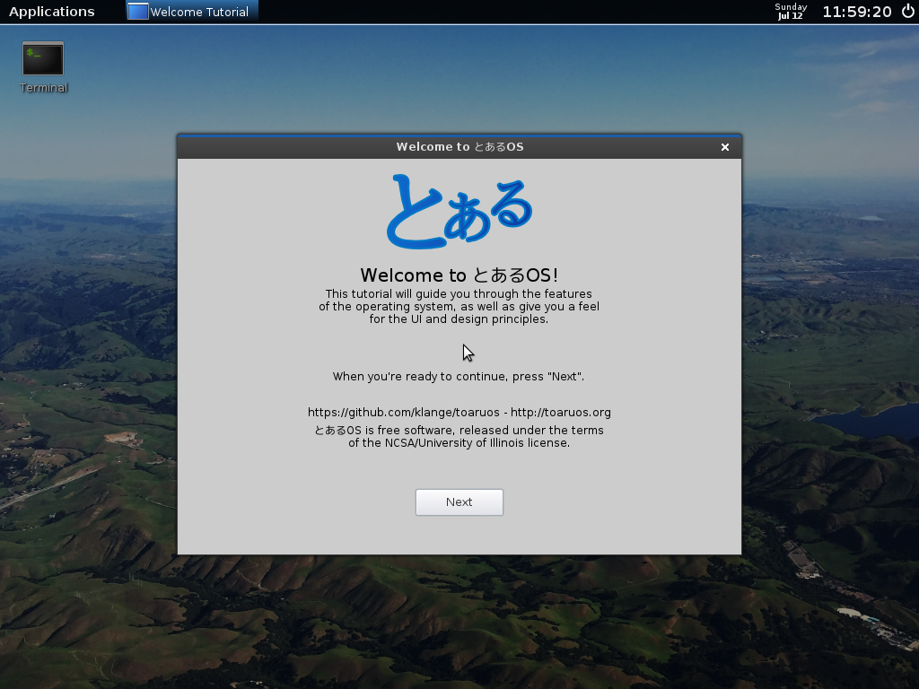Viewport: 919px width, 689px height.
Task: Click the Welcome Tutorial window icon in the taskbar
Action: point(137,11)
